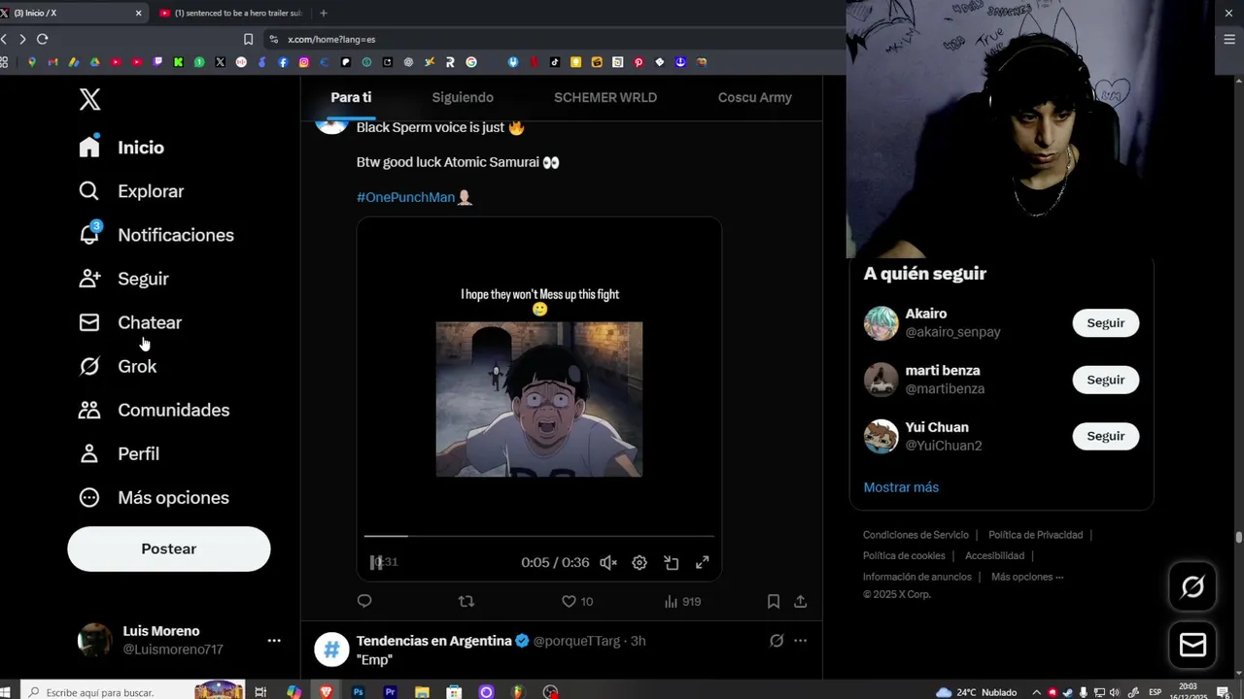Go forward in browser history
Viewport: 1244px width, 699px height.
22,39
